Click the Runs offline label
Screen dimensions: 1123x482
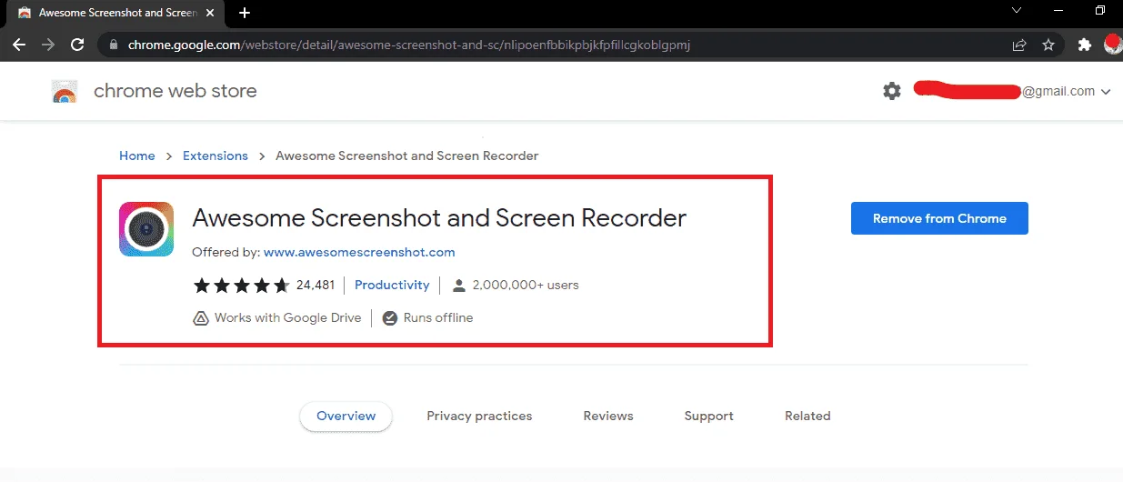438,318
